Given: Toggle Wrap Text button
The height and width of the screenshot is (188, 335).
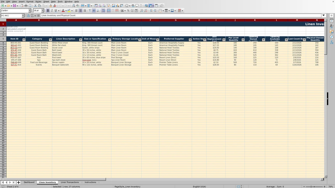Looking at the screenshot, I should pyautogui.click(x=103, y=11).
